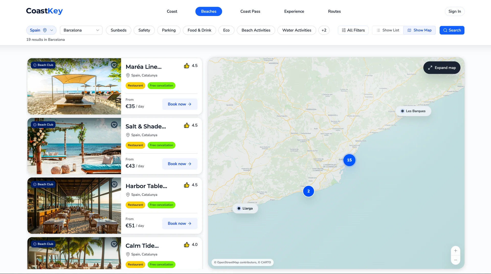Viewport: 491px width, 274px height.
Task: Favorite Maréa Line with the heart icon
Action: pyautogui.click(x=114, y=65)
